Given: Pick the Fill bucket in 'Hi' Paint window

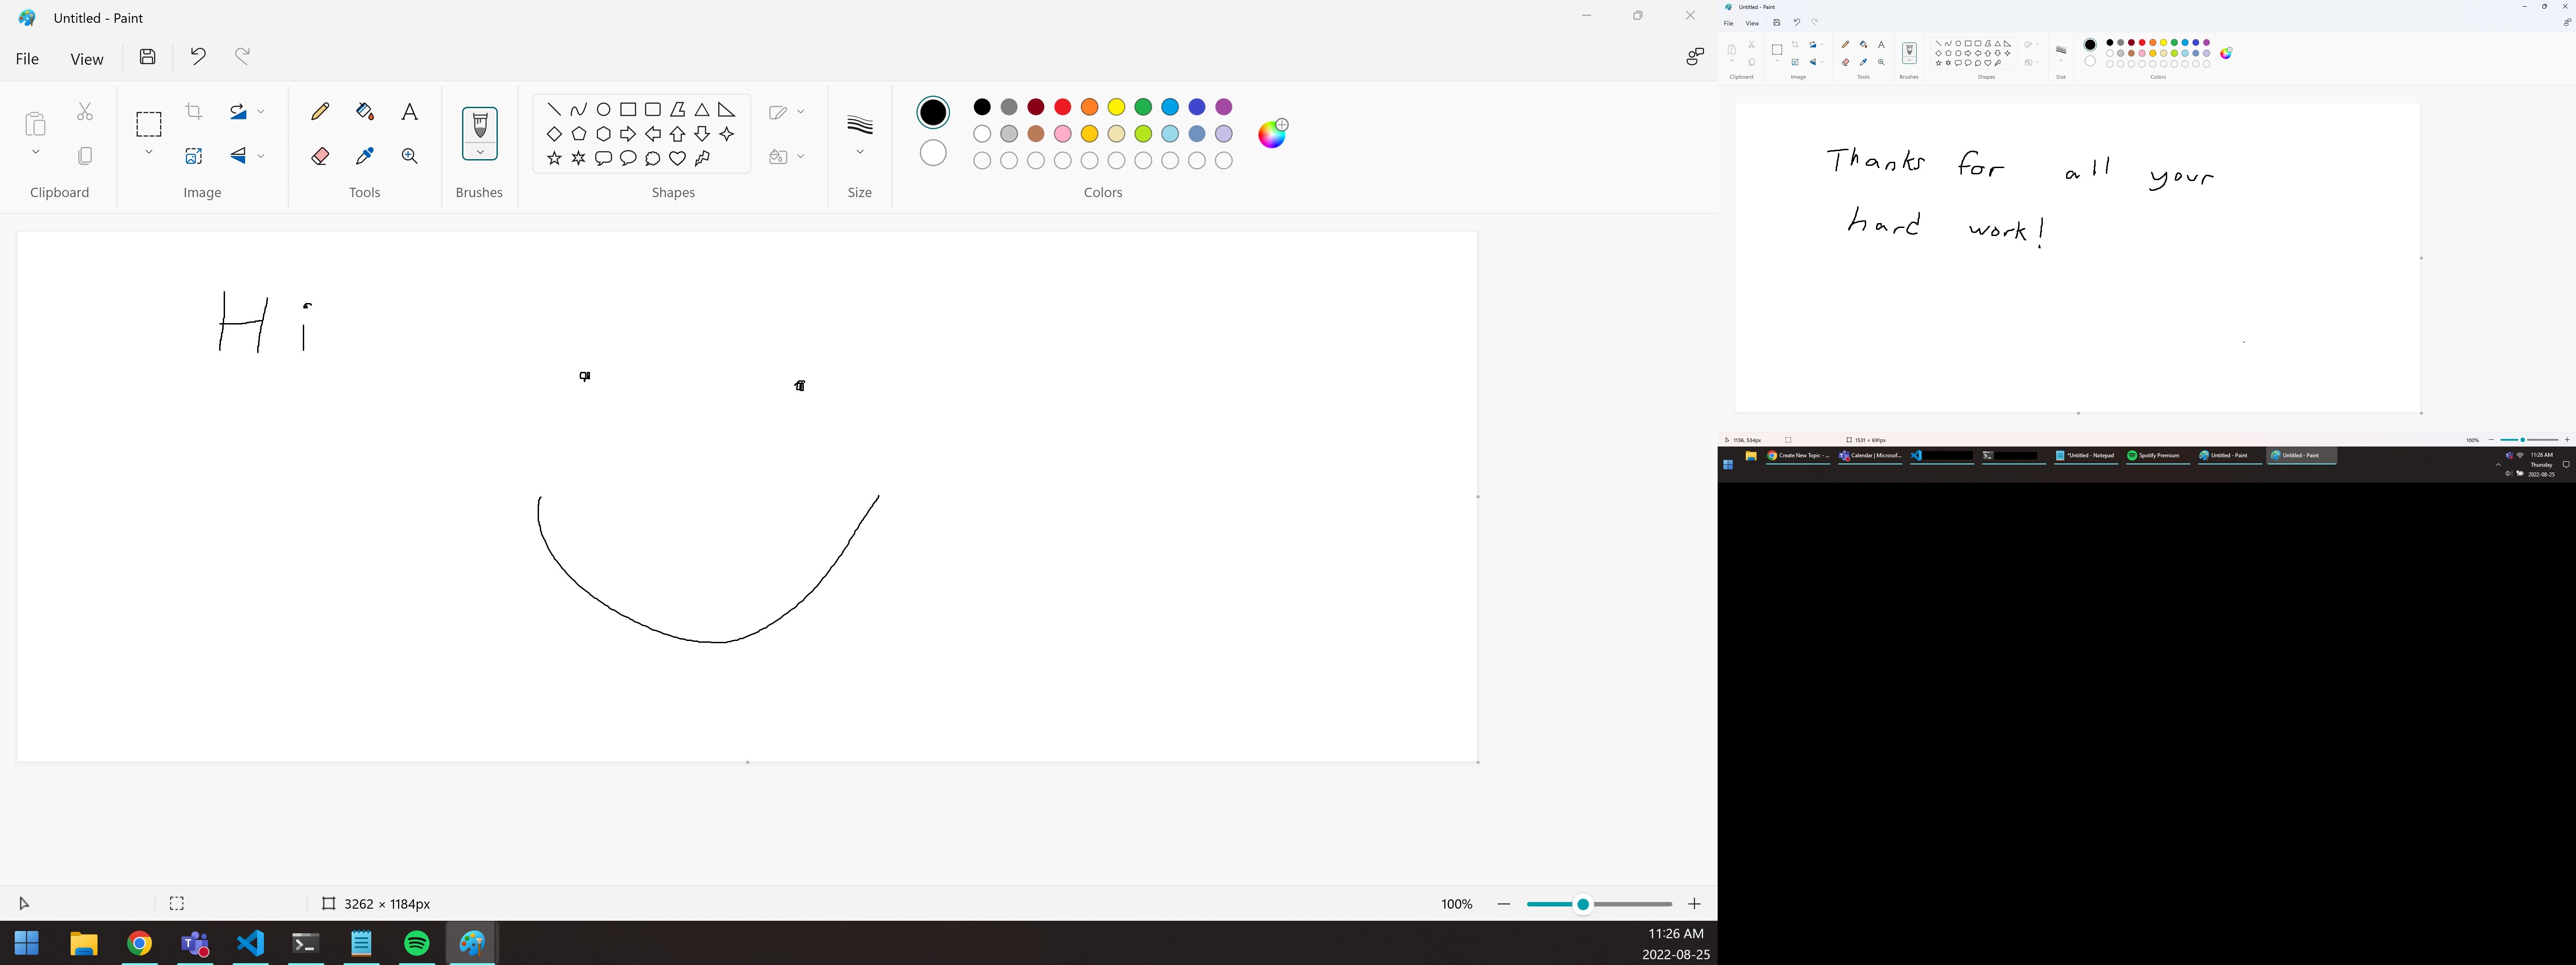Looking at the screenshot, I should (x=365, y=112).
